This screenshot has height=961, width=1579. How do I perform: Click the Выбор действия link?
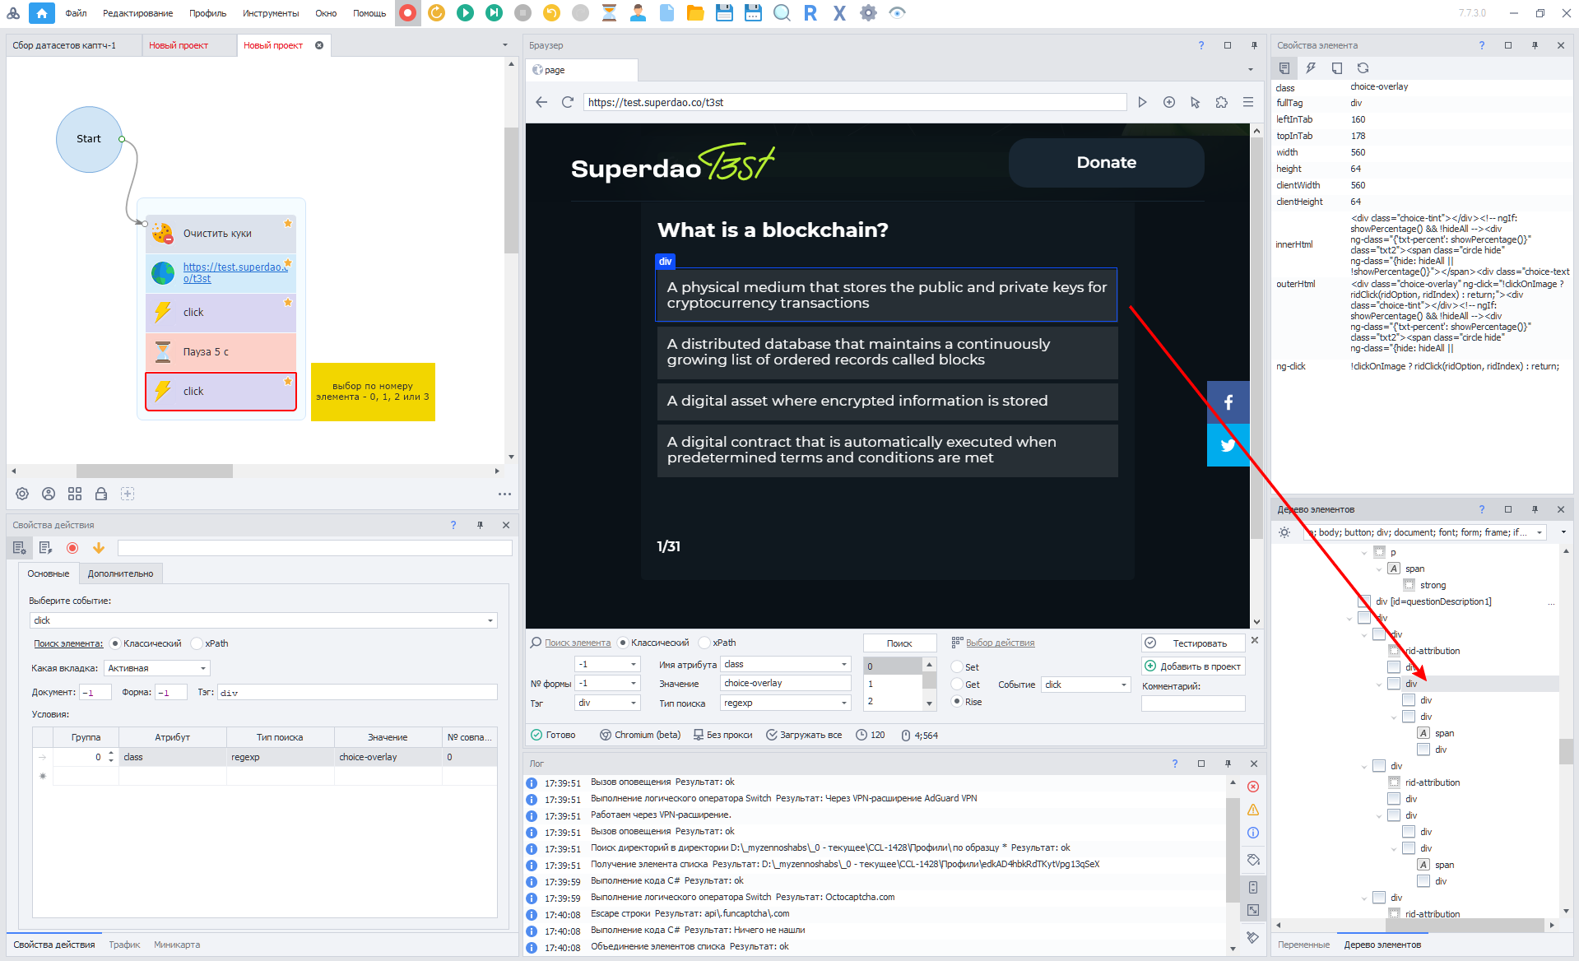[1000, 643]
